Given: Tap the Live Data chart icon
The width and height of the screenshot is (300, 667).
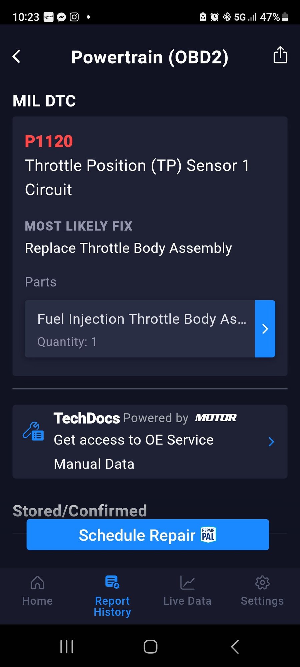Looking at the screenshot, I should point(187,583).
